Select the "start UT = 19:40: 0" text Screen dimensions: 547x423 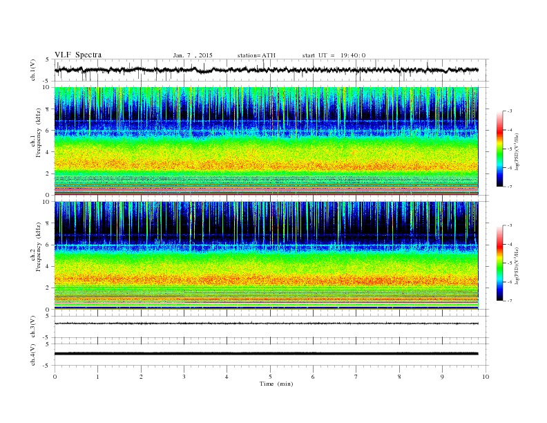tap(334, 55)
